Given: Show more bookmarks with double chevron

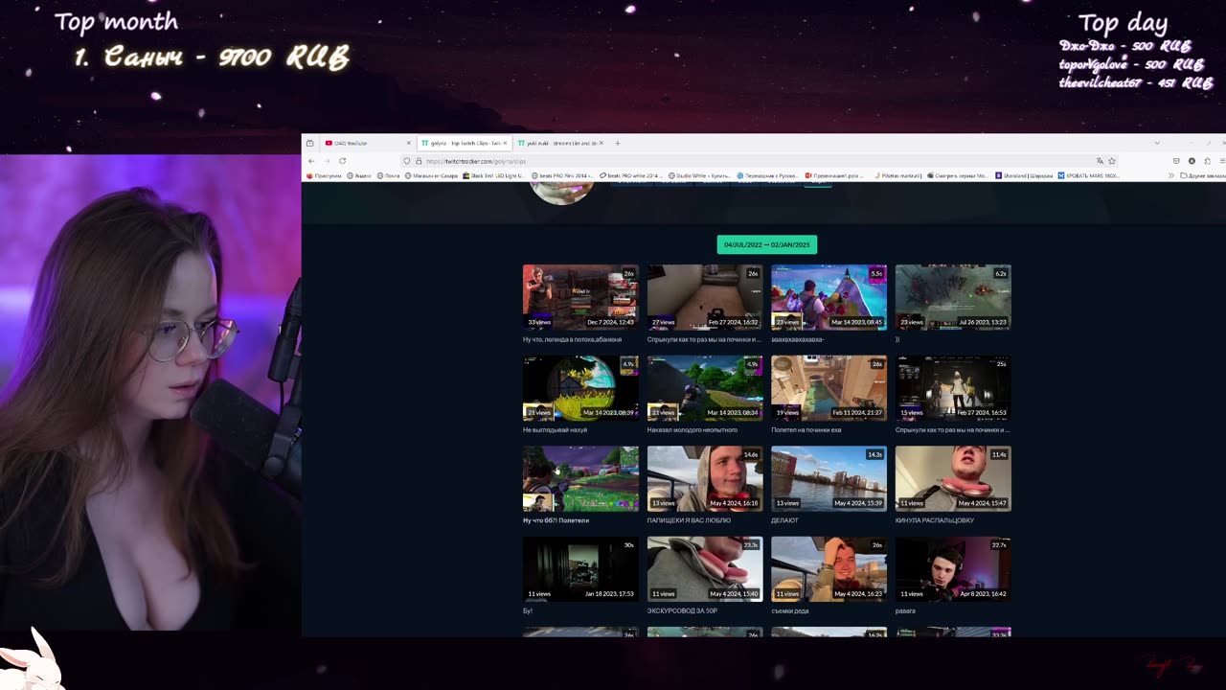Looking at the screenshot, I should (1171, 175).
